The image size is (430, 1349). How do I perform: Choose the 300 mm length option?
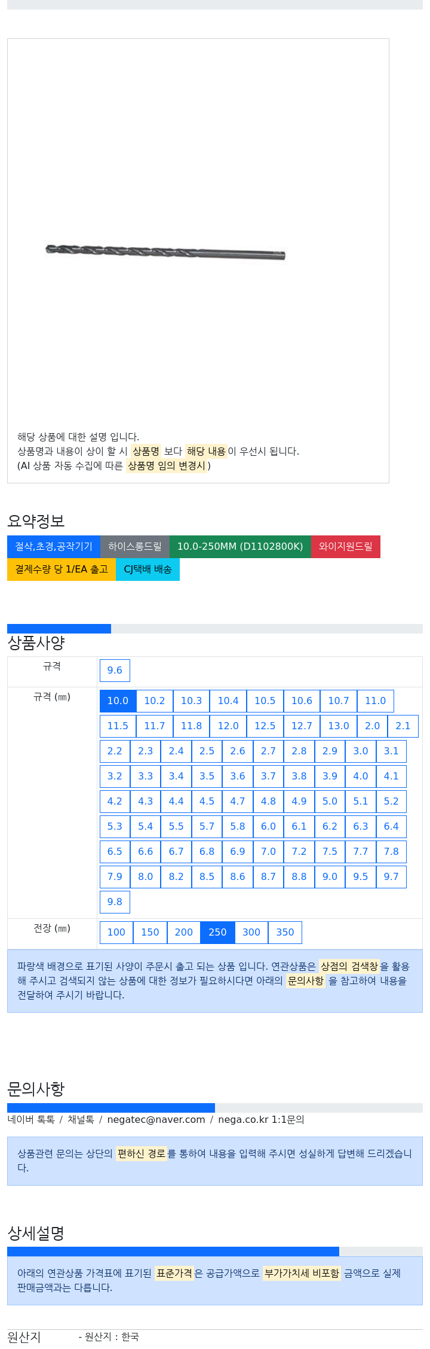pyautogui.click(x=251, y=932)
